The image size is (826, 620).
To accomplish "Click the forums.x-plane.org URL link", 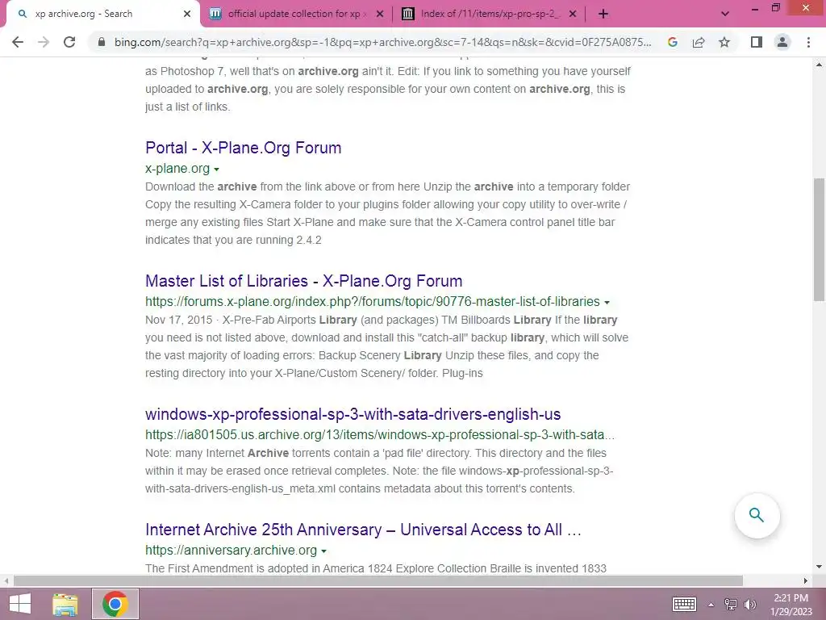I will pos(373,302).
